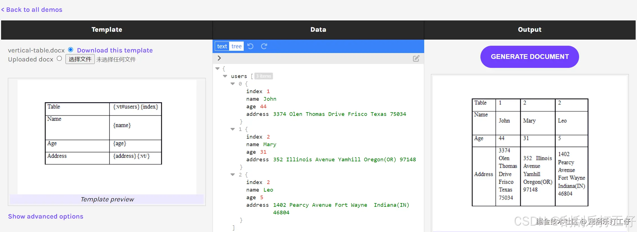Select the Uploaded docx radio button
This screenshot has width=637, height=232.
59,59
